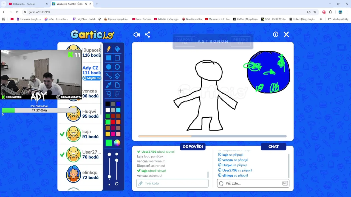Select the filled circle tool
This screenshot has width=351, height=197.
109,67
